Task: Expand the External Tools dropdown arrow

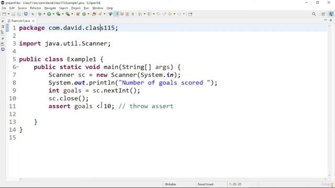Action: (72, 14)
